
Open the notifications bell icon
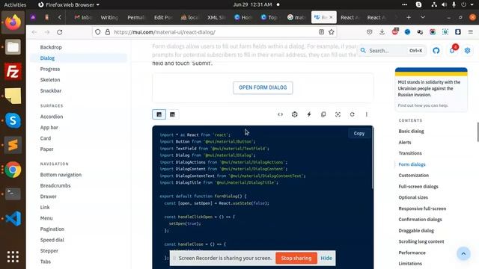point(452,51)
